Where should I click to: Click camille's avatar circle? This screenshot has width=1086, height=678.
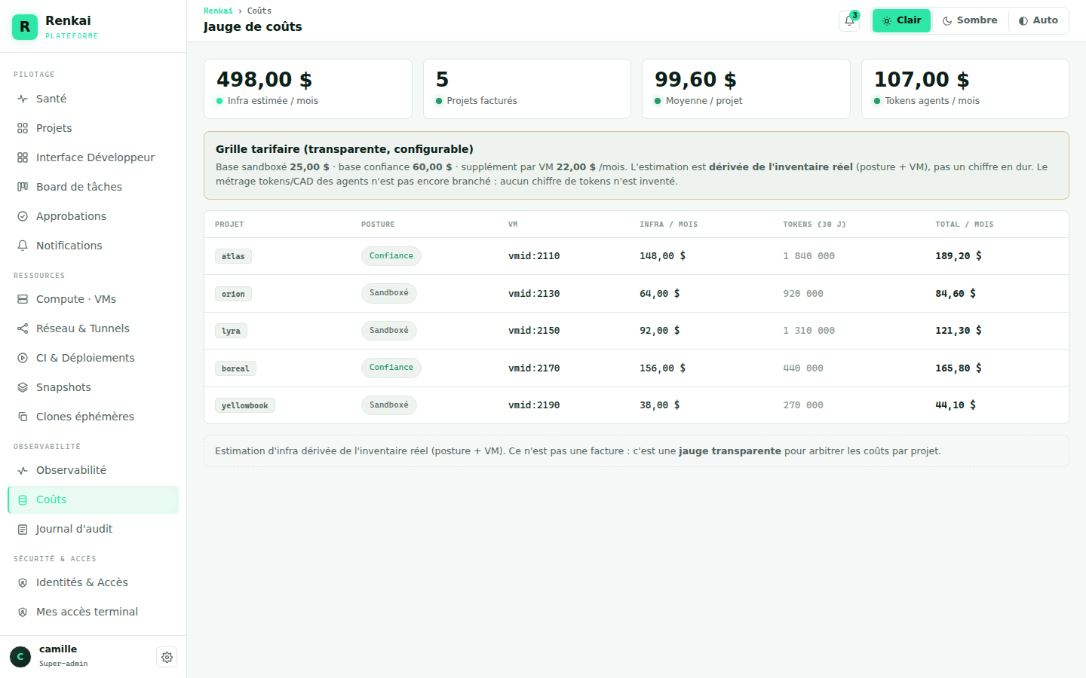[20, 657]
